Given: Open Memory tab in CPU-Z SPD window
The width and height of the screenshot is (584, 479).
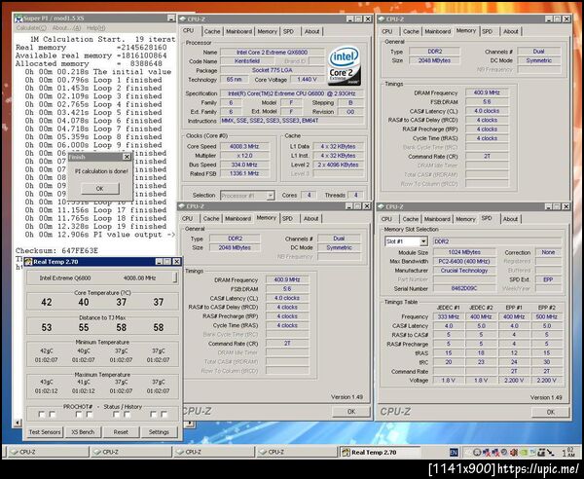Looking at the screenshot, I should (465, 219).
